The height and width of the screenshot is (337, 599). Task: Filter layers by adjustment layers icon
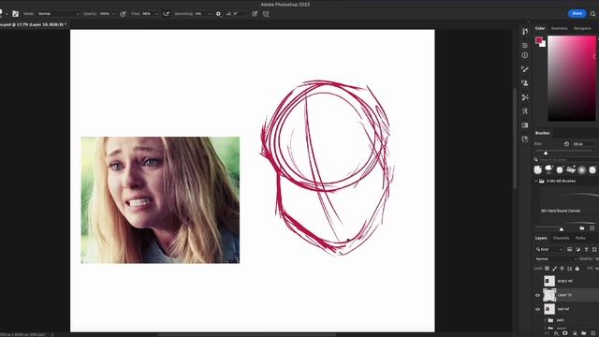coord(578,250)
